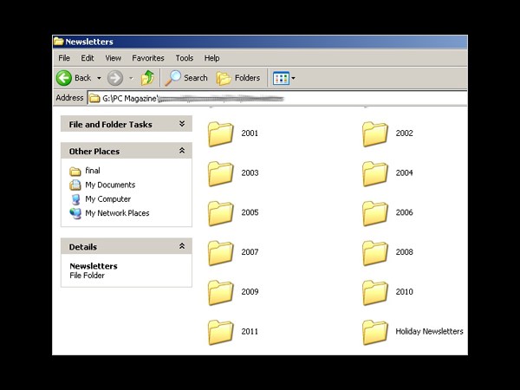
Task: Go up one folder level icon
Action: 147,78
